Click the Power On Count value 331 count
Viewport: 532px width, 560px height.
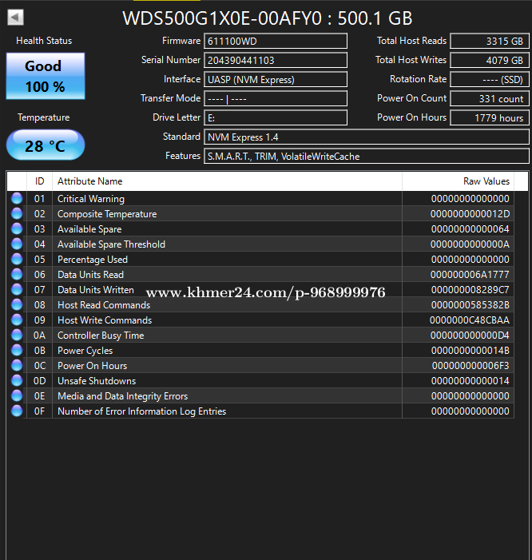coord(490,98)
